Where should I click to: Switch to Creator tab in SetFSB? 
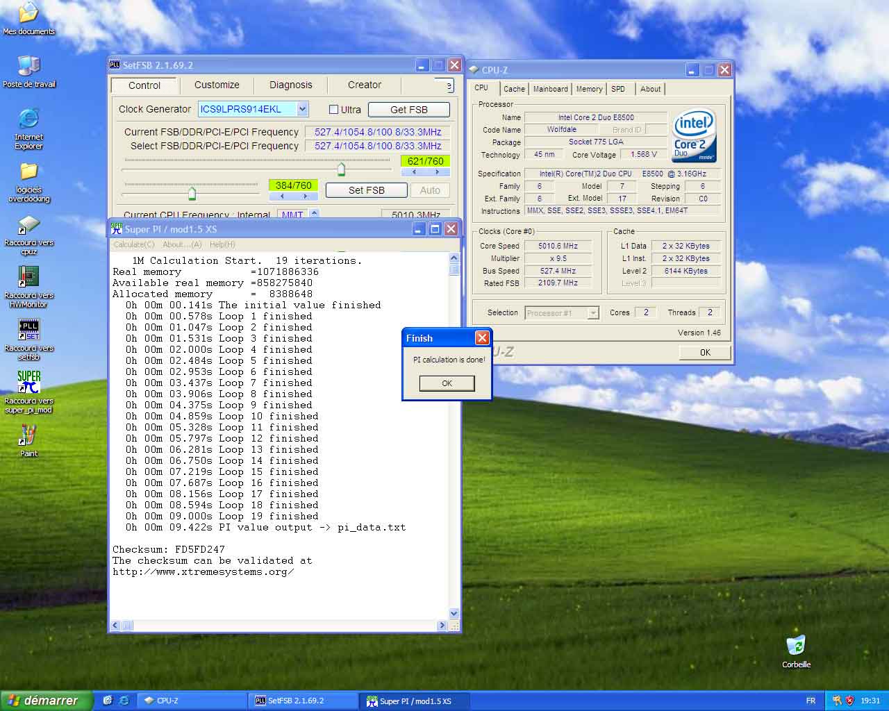tap(365, 85)
